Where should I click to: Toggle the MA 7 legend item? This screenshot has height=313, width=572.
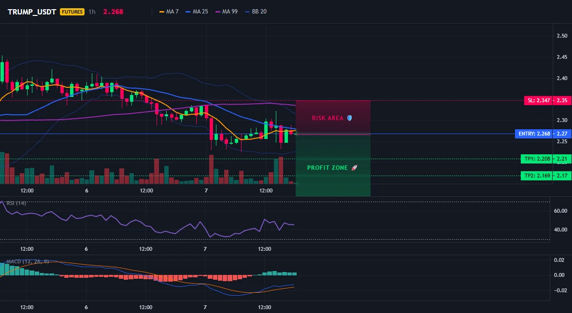[x=169, y=12]
